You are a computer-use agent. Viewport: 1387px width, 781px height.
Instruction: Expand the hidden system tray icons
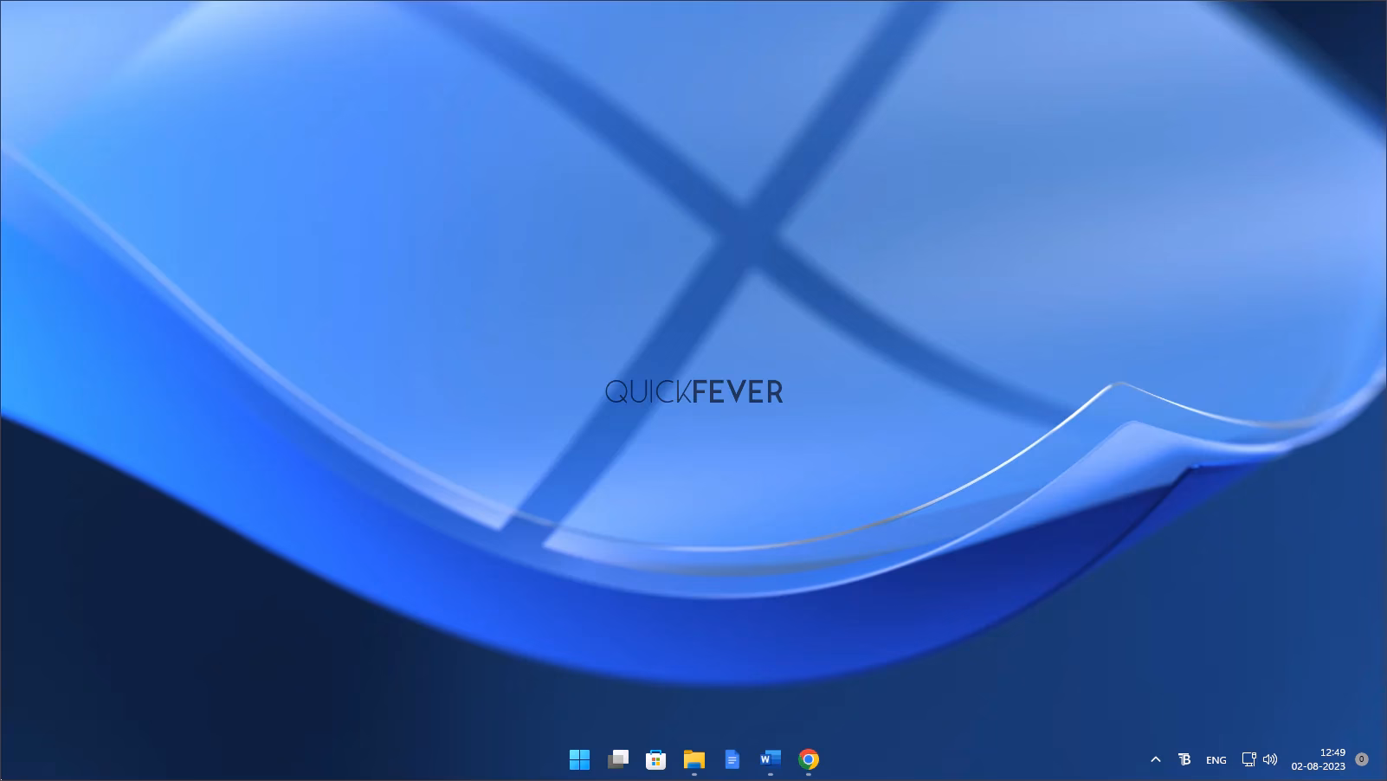(x=1155, y=759)
